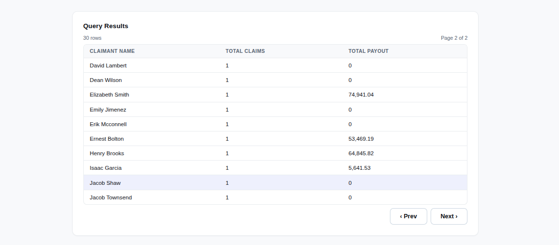559x245 pixels.
Task: Click Dean Wilson's total payout of 0
Action: click(x=350, y=81)
